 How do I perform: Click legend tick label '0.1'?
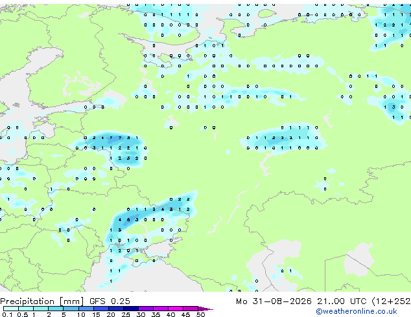click(x=7, y=314)
